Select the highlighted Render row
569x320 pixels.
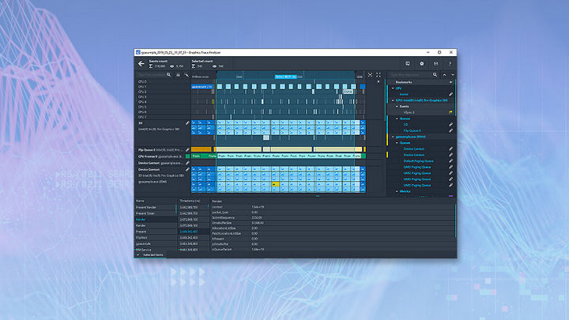pyautogui.click(x=156, y=220)
